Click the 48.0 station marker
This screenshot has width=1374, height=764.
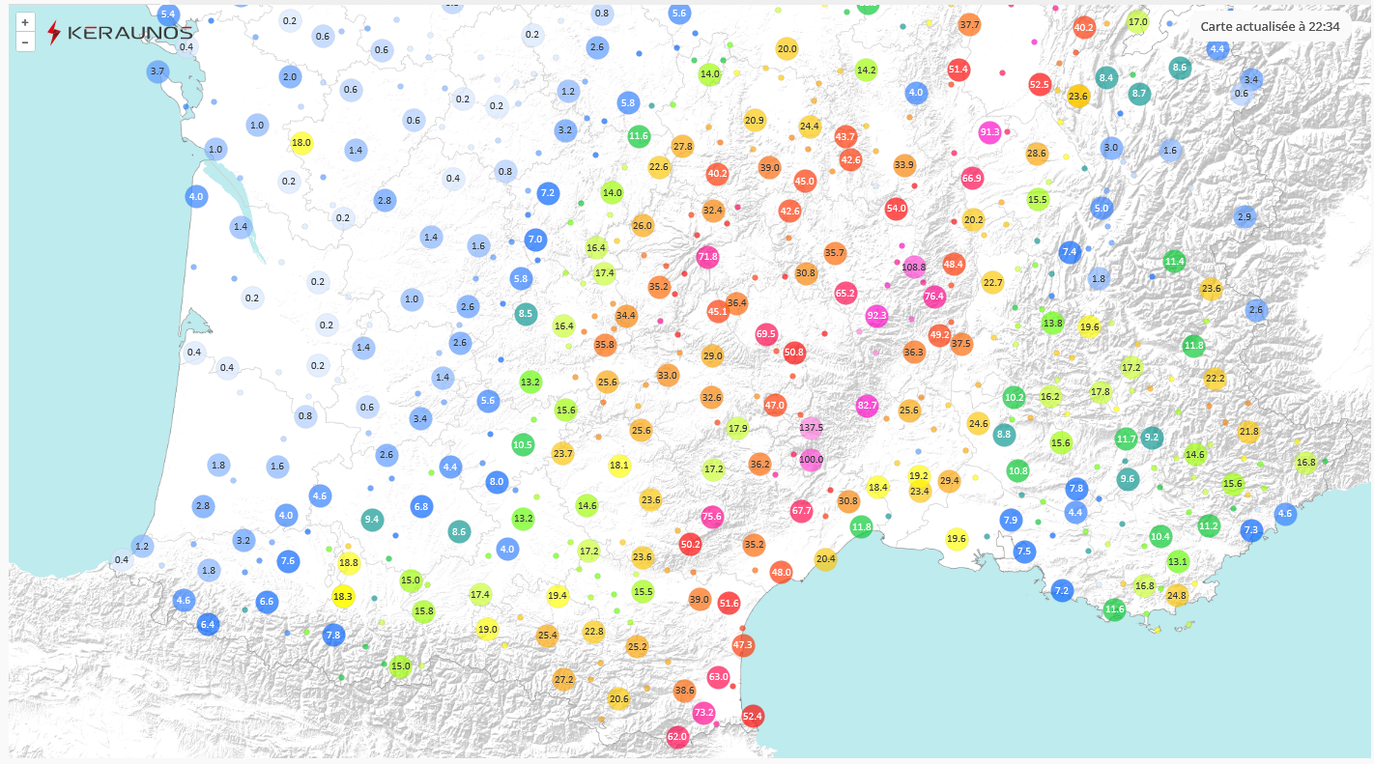(x=781, y=572)
